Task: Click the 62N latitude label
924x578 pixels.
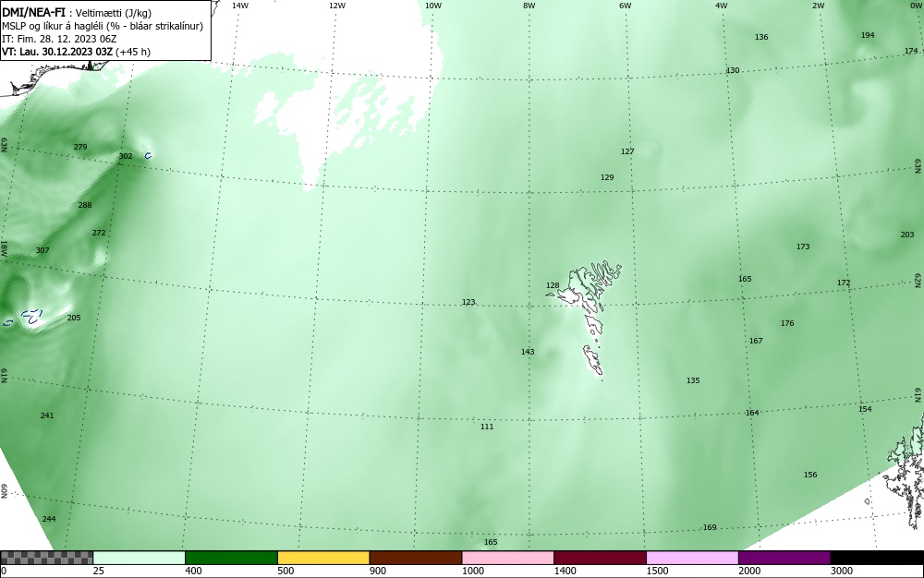Action: pos(918,280)
